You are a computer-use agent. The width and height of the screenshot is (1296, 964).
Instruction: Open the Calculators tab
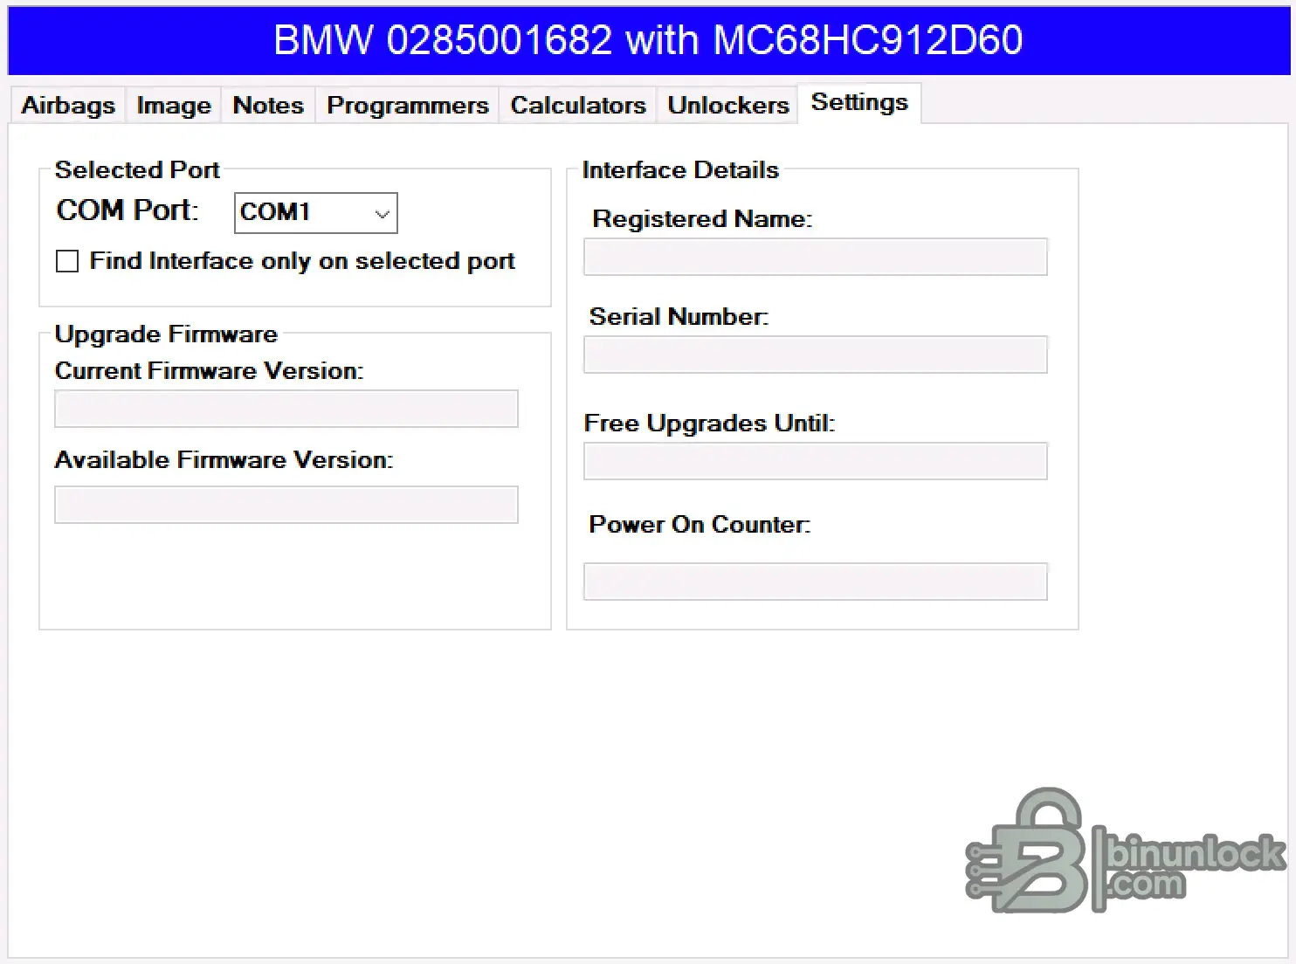(x=578, y=105)
